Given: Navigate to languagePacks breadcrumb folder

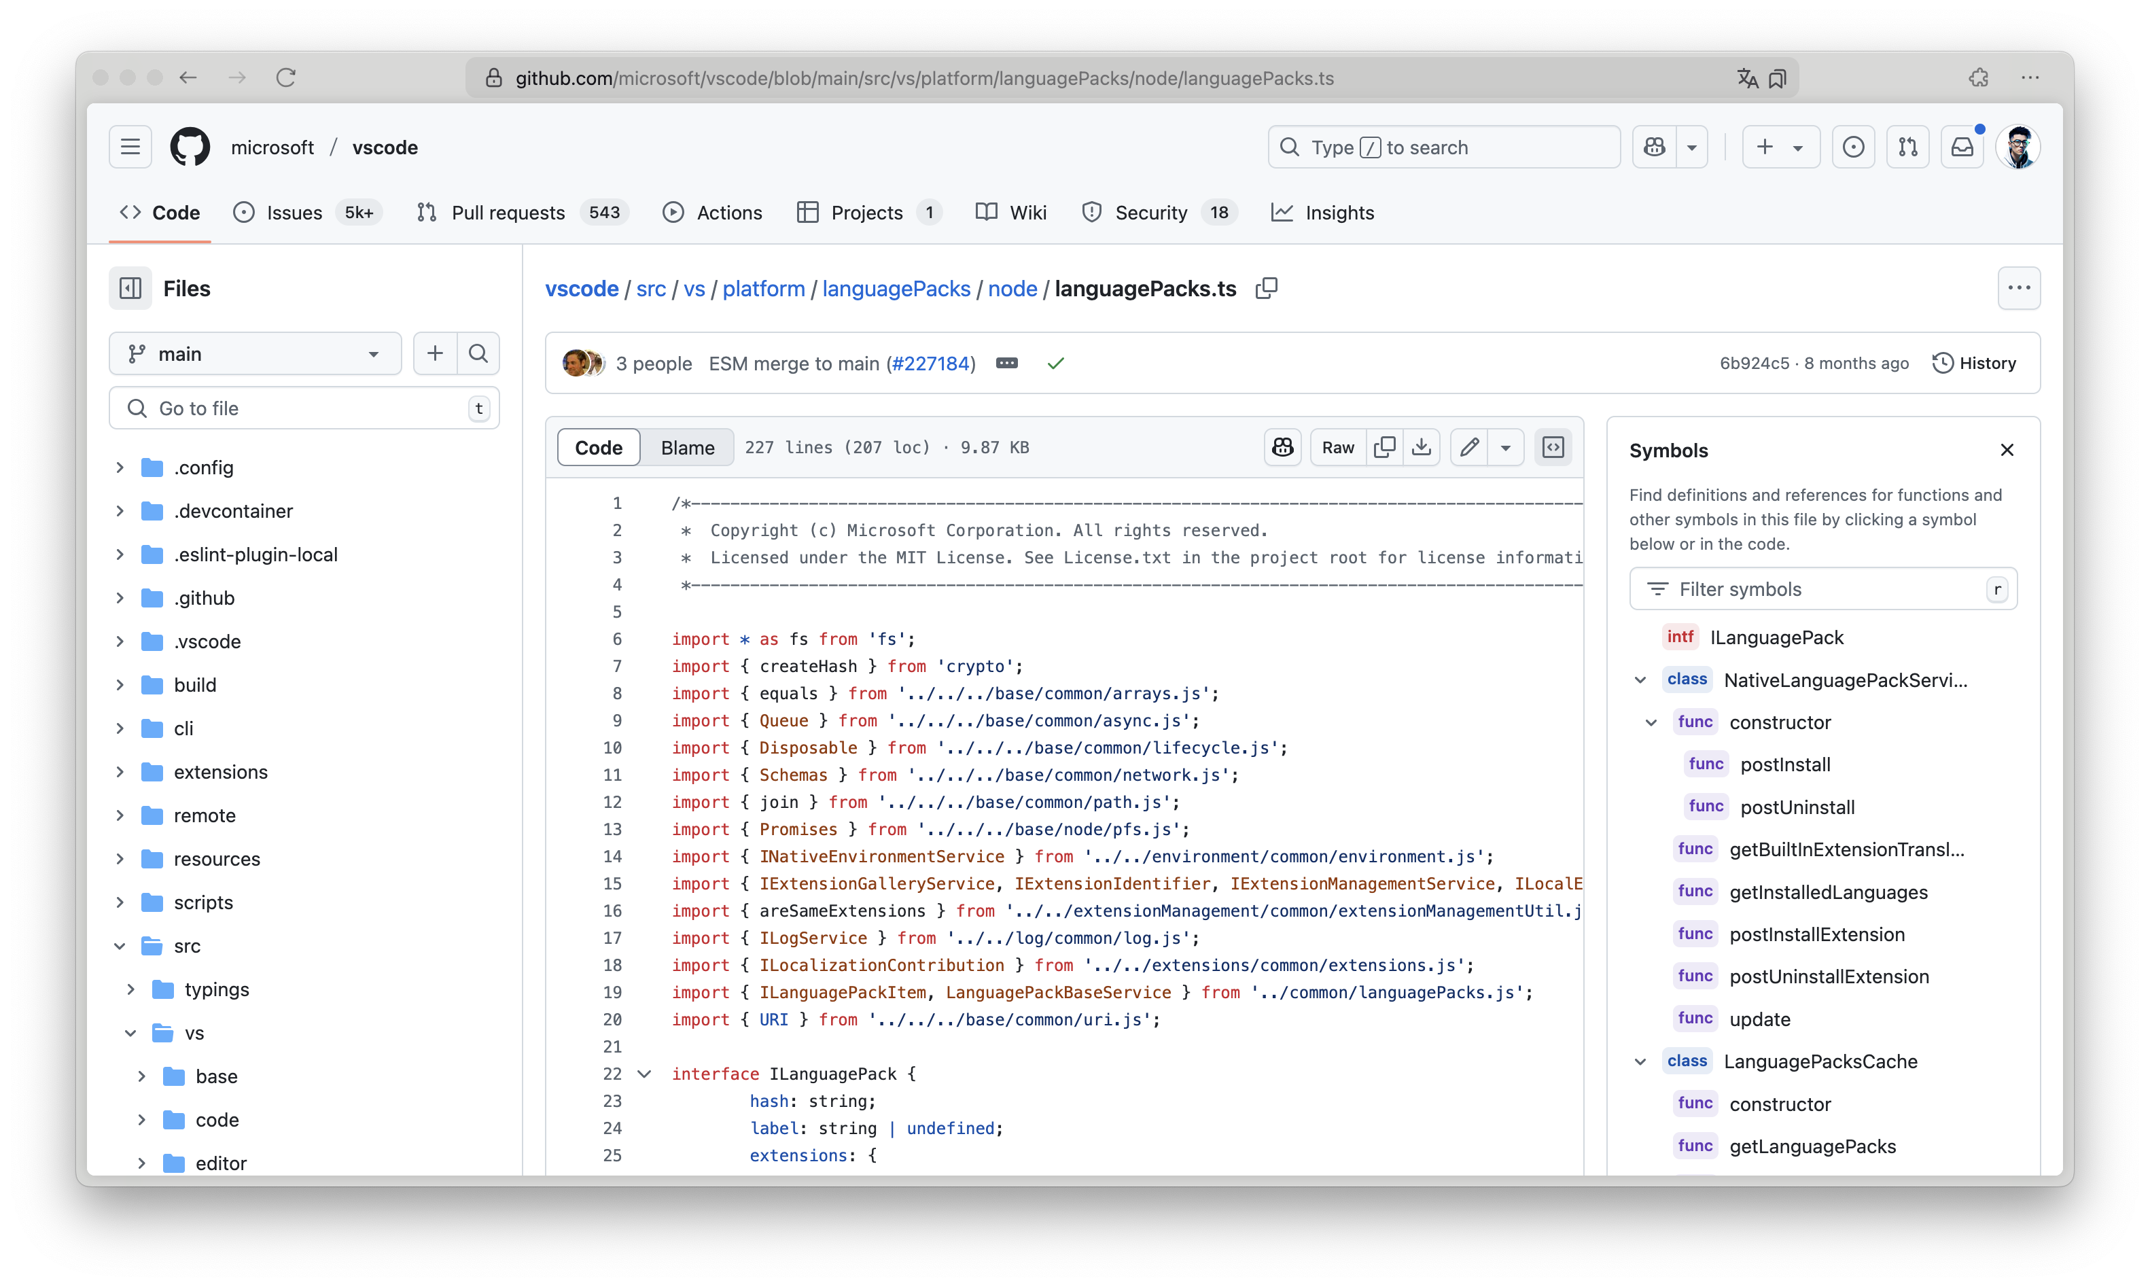Looking at the screenshot, I should 896,289.
